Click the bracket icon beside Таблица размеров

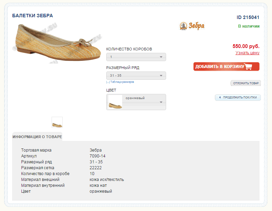(108, 82)
